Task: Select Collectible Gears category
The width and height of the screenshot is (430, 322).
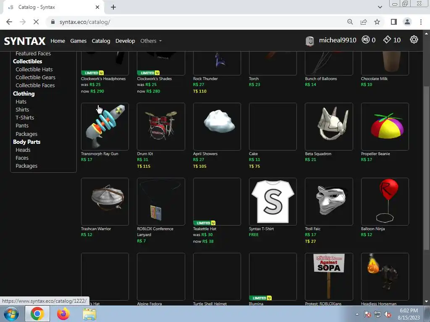Action: (x=35, y=77)
